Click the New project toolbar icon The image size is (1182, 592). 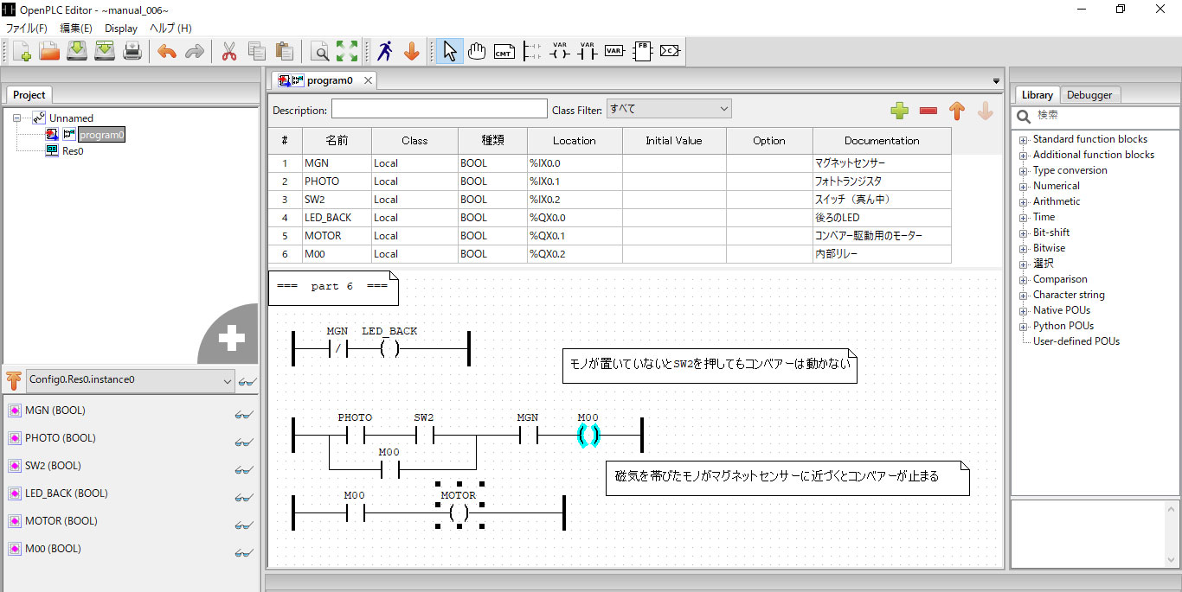22,51
